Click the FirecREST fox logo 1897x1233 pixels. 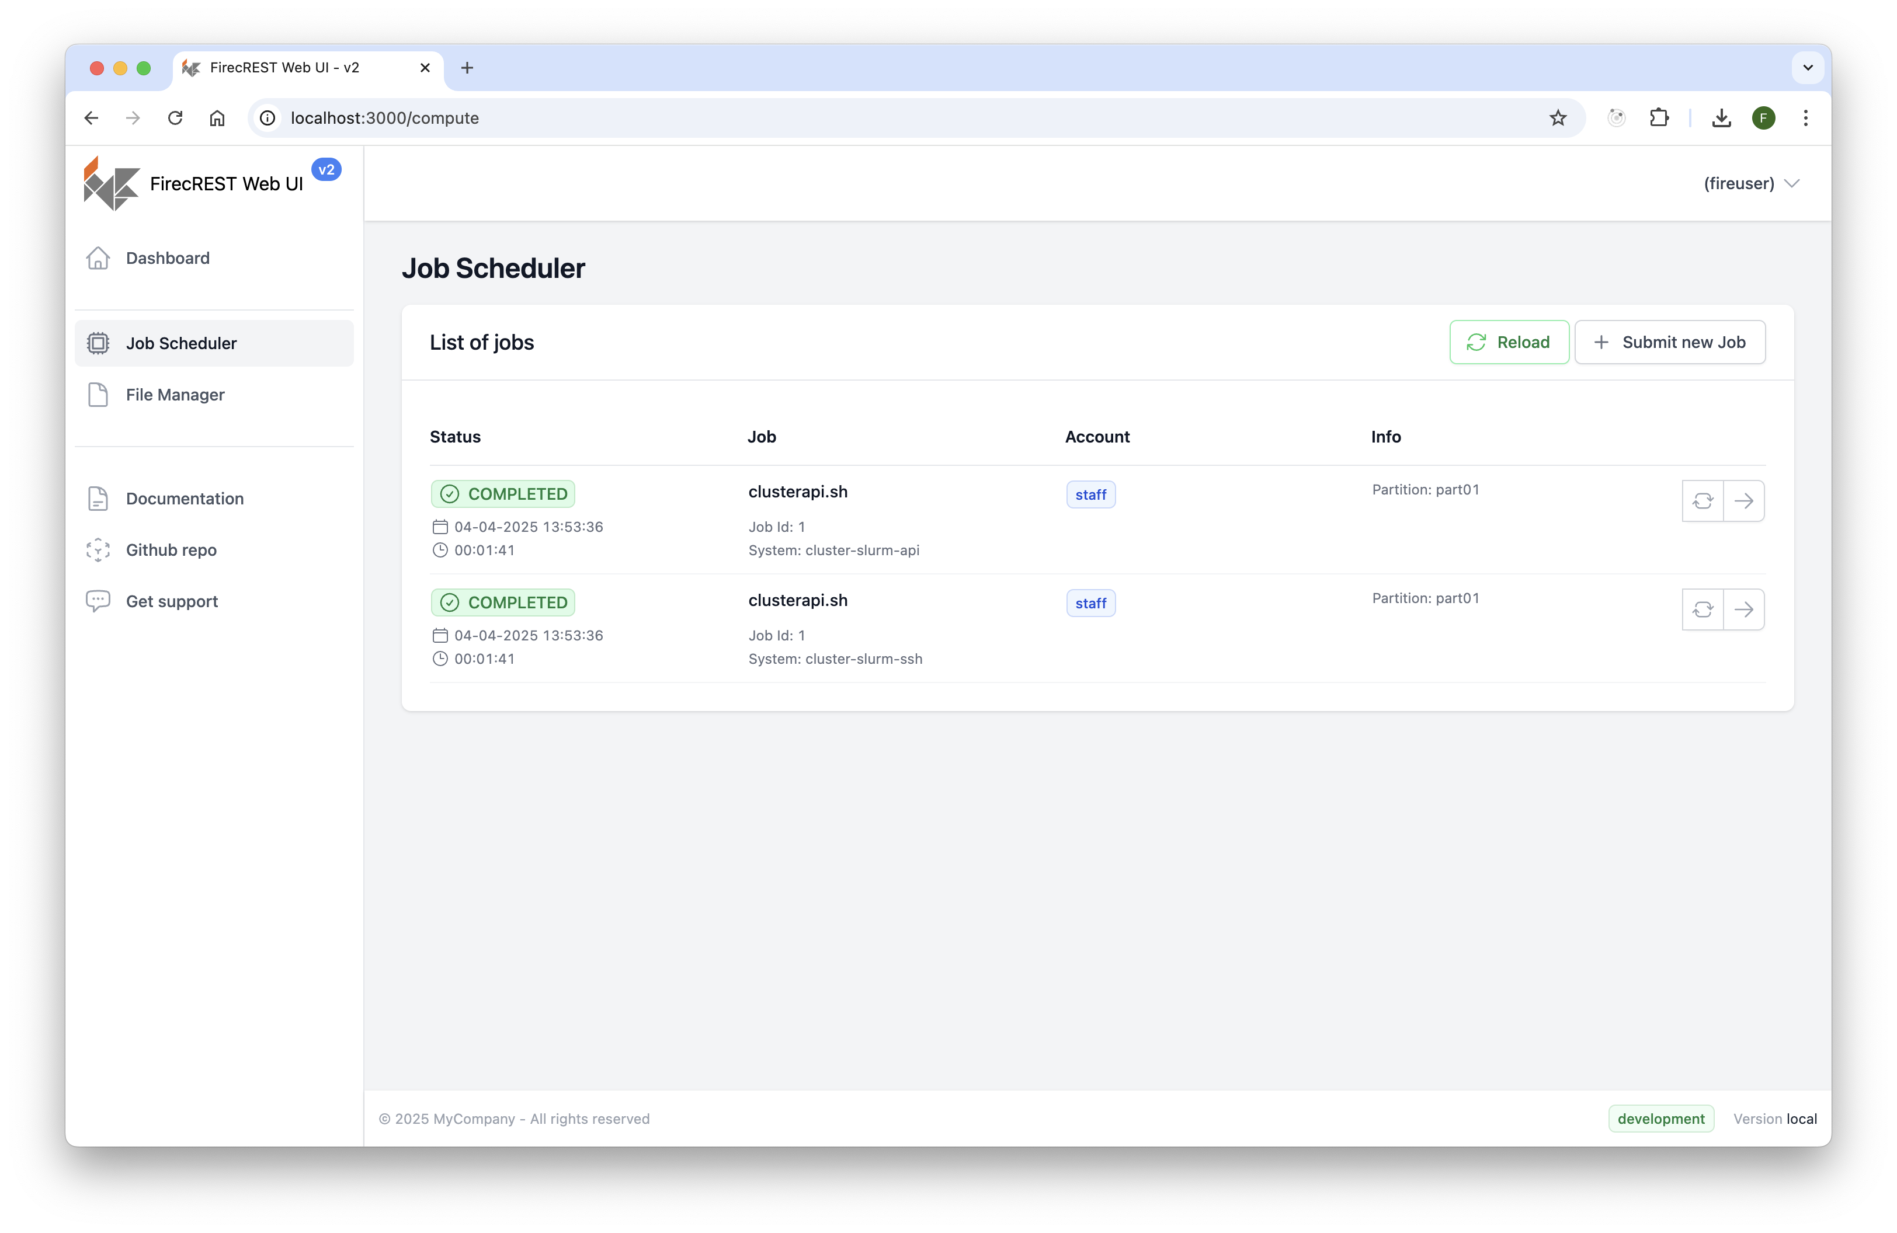pos(111,184)
